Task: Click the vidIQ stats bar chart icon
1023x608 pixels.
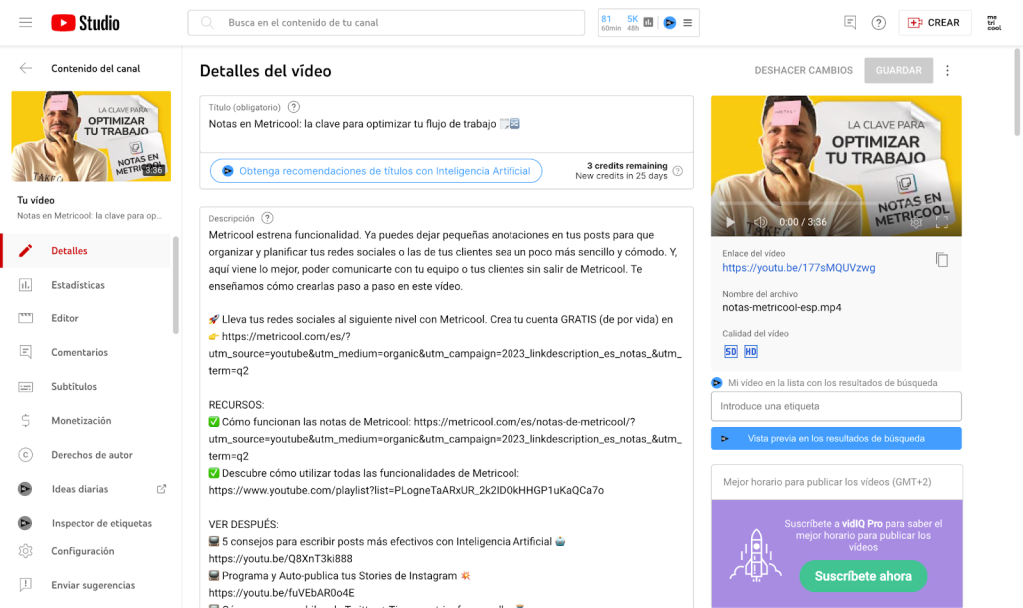Action: pyautogui.click(x=649, y=22)
